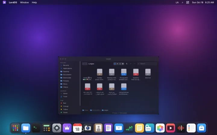Open the Window menu
217x135 pixels.
click(x=24, y=2)
